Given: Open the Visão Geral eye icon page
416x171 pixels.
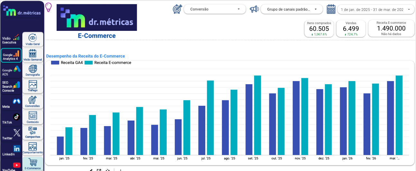Looking at the screenshot, I should click(32, 40).
